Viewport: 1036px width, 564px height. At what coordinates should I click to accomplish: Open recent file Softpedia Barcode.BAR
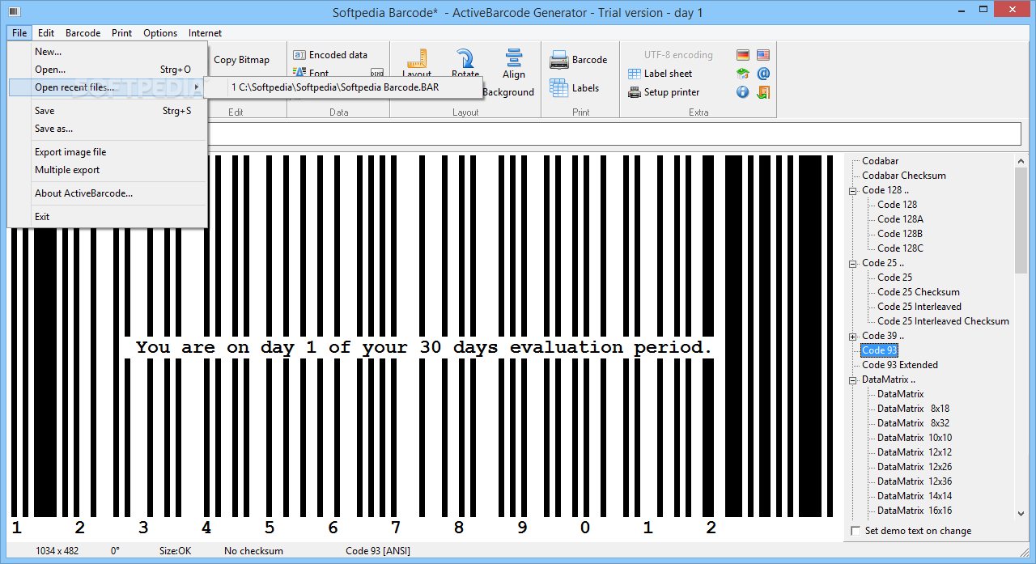(x=343, y=87)
